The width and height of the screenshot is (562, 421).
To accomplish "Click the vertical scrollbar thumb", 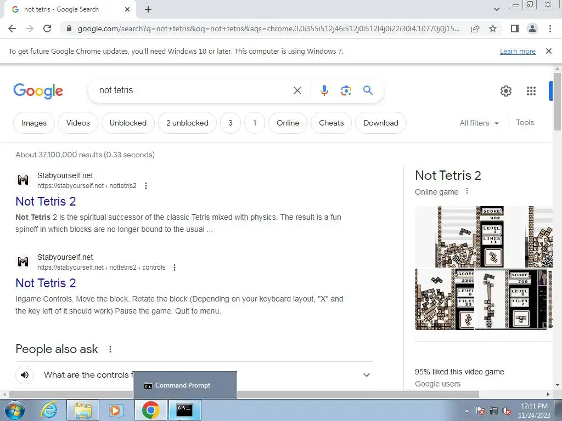I will tap(557, 101).
